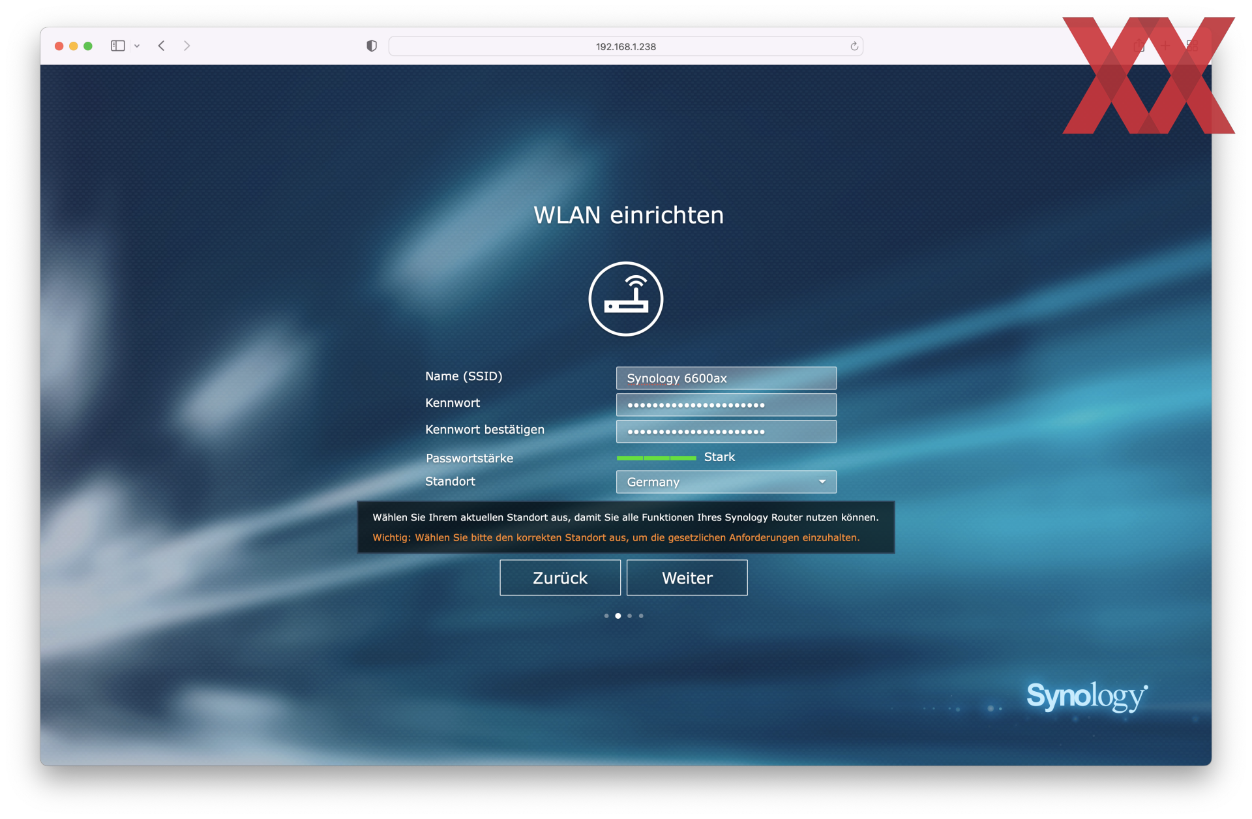Click the 'Passwortstärke' label

point(469,458)
